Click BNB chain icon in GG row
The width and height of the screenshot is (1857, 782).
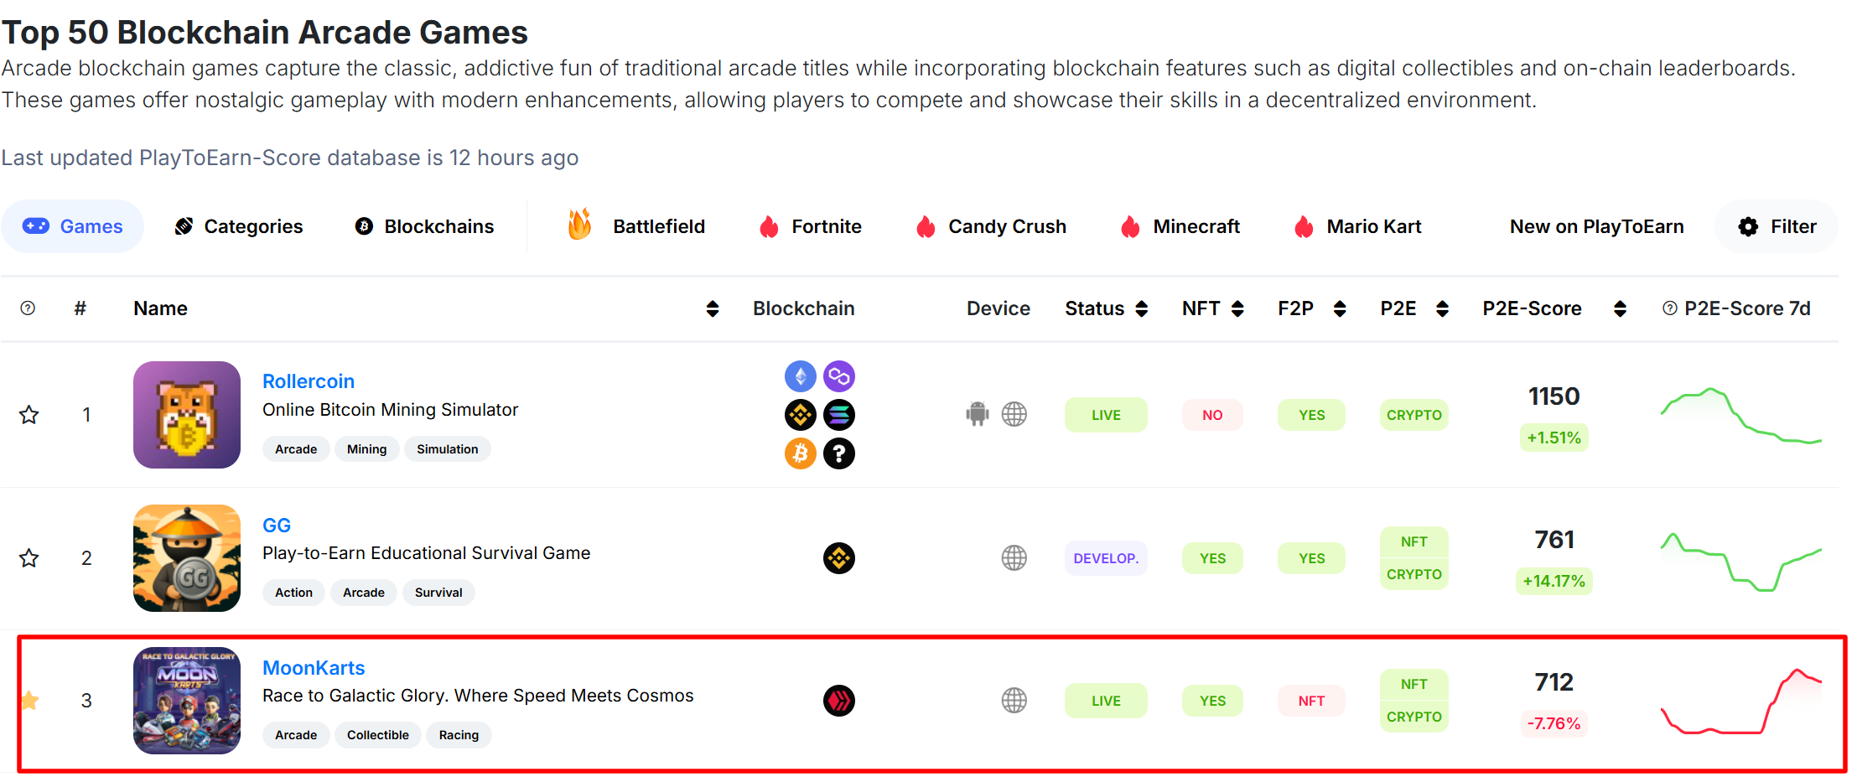(x=839, y=558)
